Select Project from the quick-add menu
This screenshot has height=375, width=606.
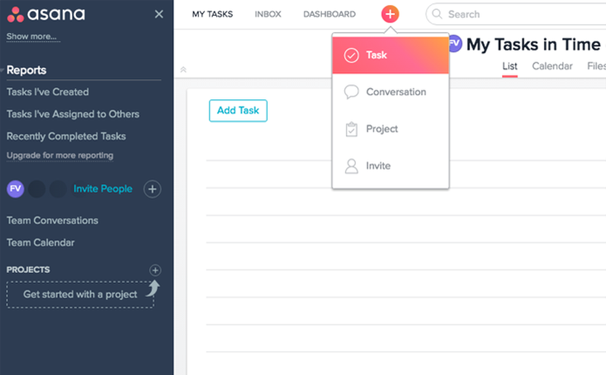(390, 129)
